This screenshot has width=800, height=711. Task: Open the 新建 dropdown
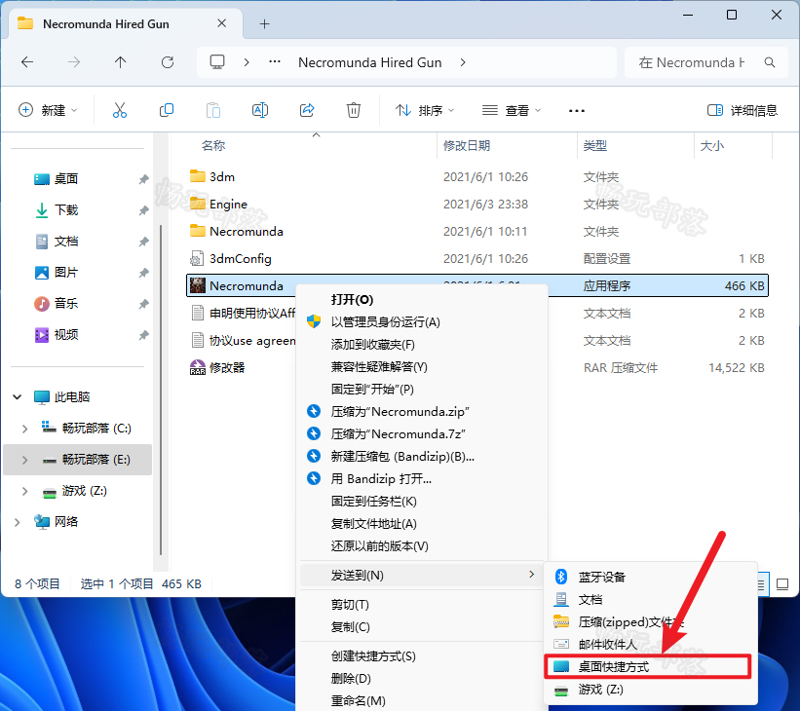48,110
